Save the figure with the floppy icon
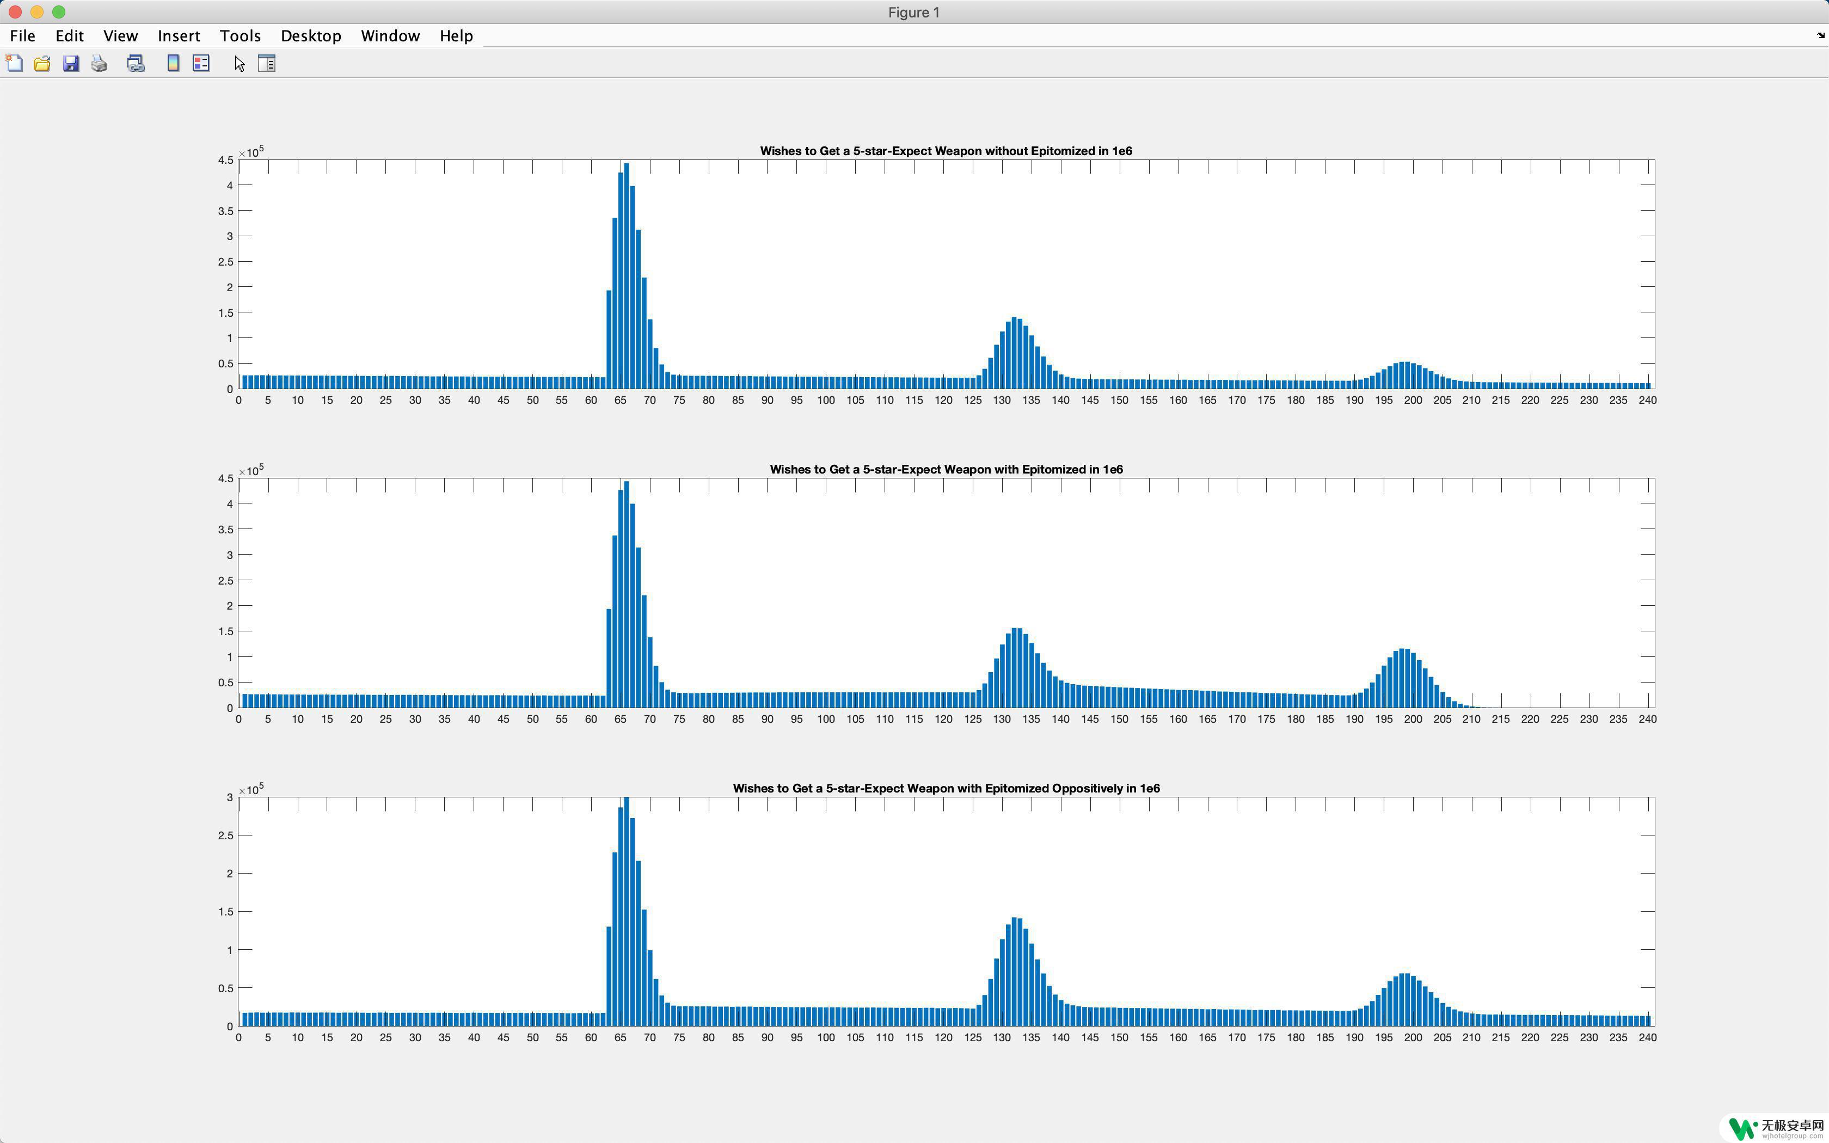 (x=71, y=64)
